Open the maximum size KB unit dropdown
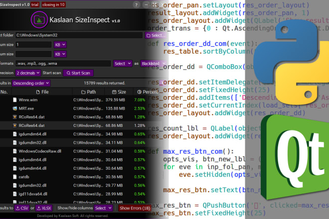This screenshot has height=219, width=329. [x=60, y=54]
